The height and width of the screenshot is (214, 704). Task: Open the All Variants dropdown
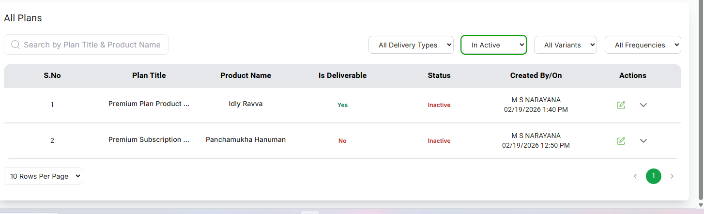(x=565, y=45)
